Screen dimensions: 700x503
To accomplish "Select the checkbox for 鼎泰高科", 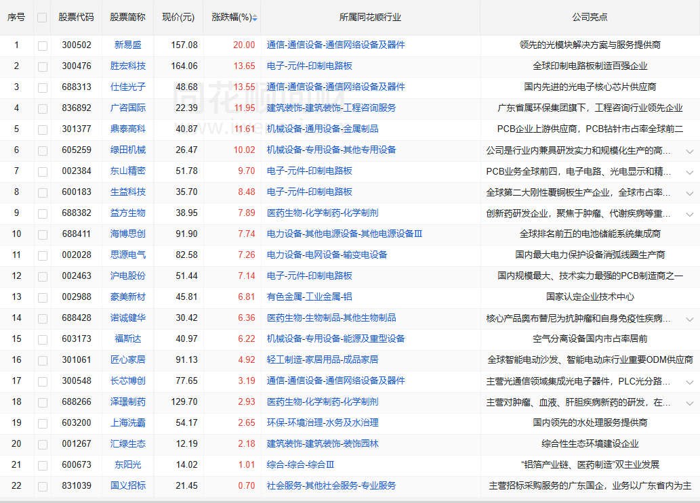I will coord(43,129).
